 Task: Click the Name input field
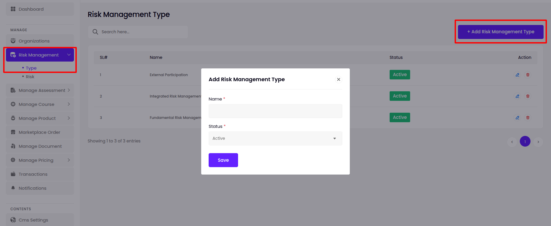click(275, 111)
